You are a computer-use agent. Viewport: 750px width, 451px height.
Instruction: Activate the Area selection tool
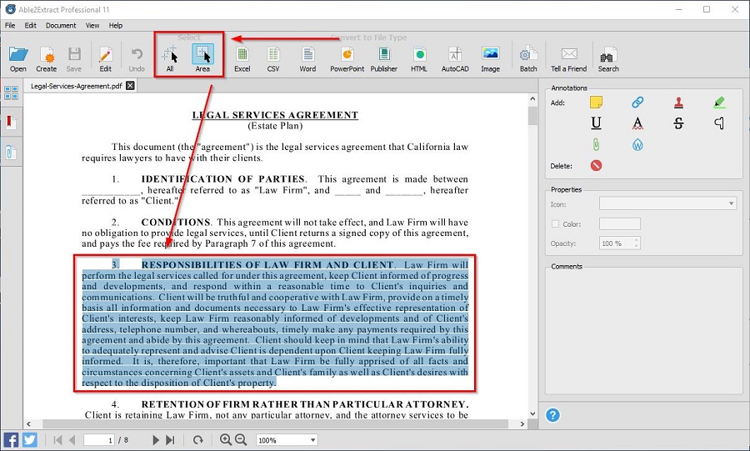point(202,59)
